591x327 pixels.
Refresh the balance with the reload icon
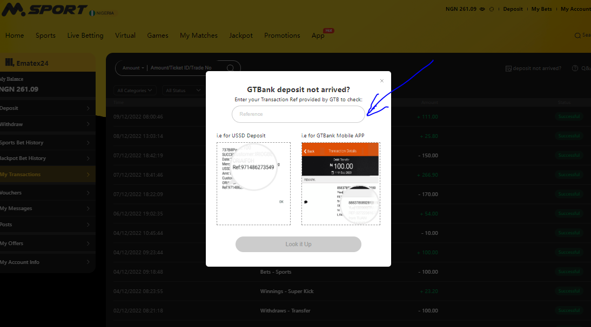pyautogui.click(x=492, y=9)
